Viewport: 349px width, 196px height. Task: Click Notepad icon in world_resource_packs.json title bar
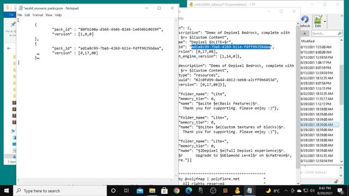(21, 8)
